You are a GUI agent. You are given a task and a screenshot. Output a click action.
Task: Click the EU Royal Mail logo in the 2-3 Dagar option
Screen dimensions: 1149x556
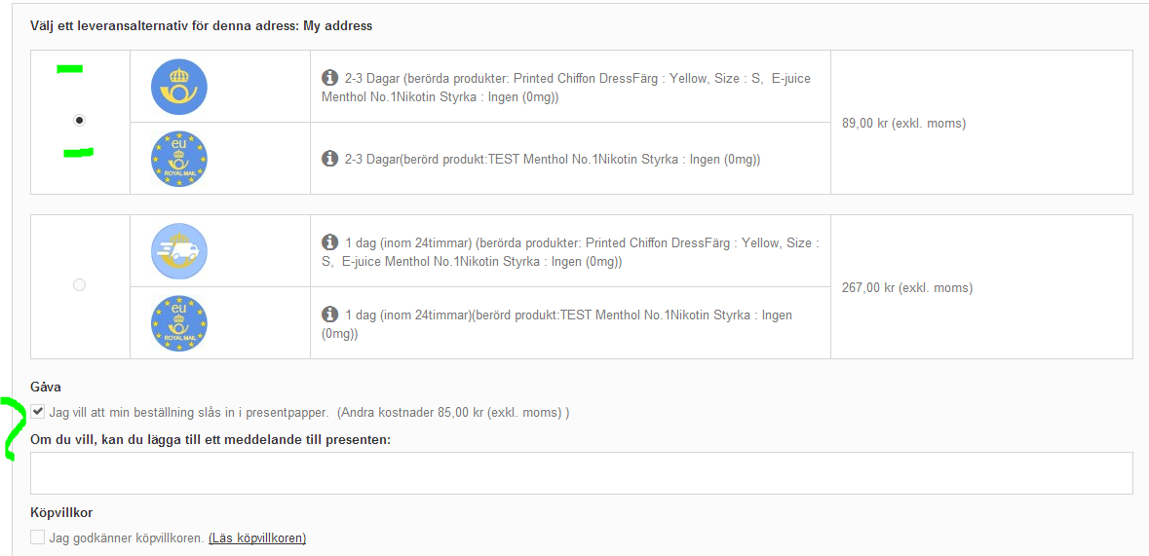(x=179, y=159)
